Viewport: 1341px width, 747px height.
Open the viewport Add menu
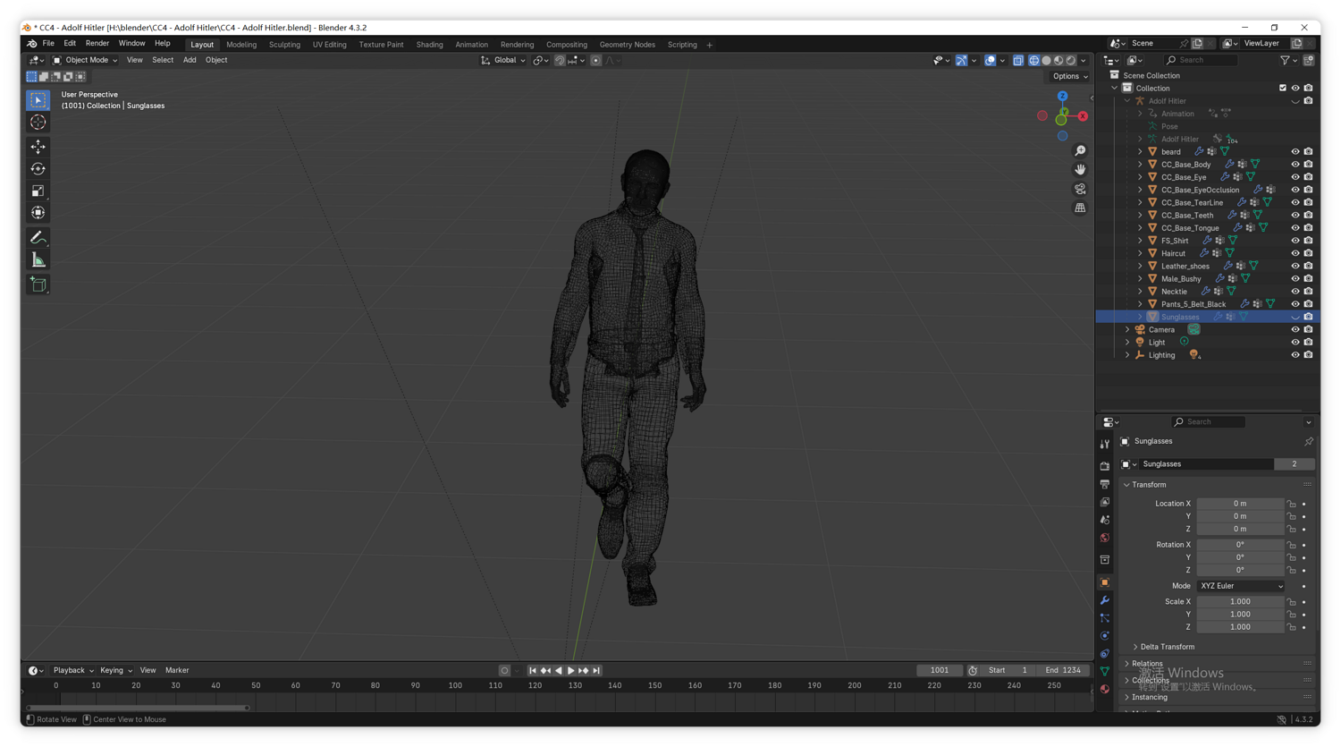(x=190, y=61)
